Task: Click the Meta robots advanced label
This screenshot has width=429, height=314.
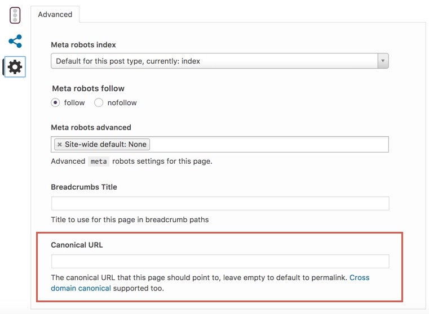Action: [91, 128]
